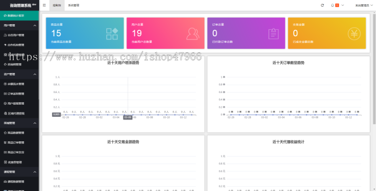376x191 pixels.
Task: Open notifications via the bell icon
Action: [333, 5]
